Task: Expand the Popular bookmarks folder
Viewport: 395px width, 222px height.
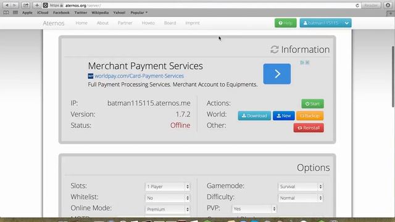Action: [x=139, y=12]
